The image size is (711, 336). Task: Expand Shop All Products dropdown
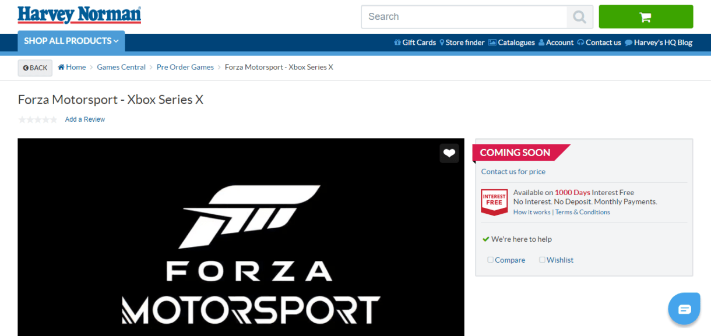pos(71,41)
